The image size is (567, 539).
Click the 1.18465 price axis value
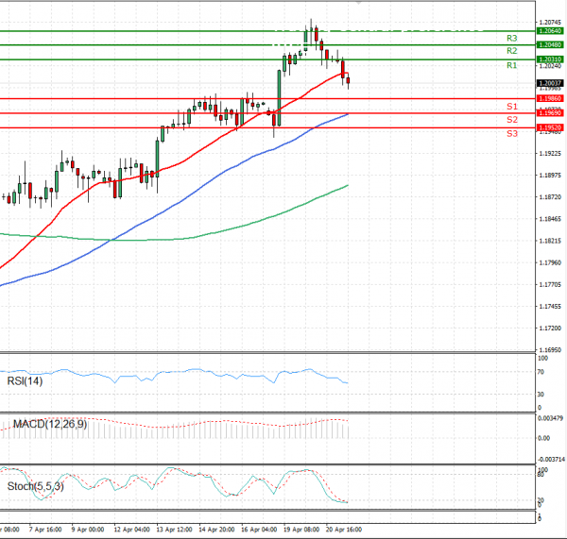point(550,219)
